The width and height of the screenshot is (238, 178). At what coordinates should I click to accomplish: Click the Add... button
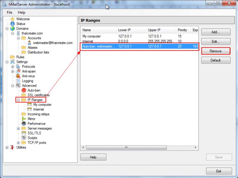point(216,32)
